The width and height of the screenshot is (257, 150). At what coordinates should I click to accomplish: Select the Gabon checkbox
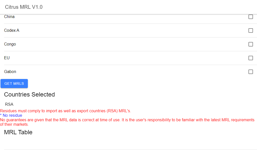[250, 72]
